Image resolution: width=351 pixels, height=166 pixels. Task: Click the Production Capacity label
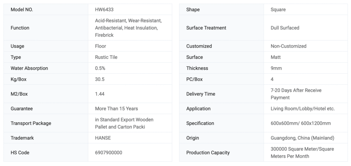point(208,153)
